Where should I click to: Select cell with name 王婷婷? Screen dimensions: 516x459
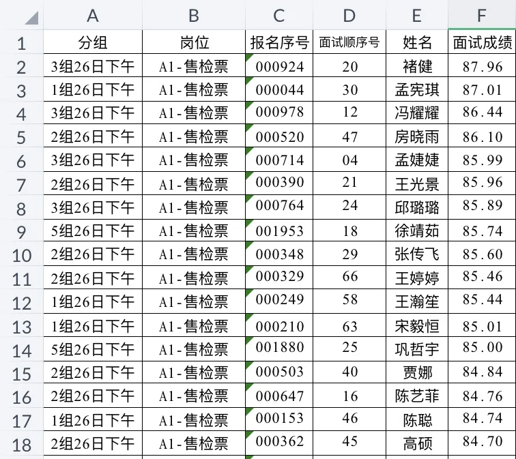click(x=417, y=278)
